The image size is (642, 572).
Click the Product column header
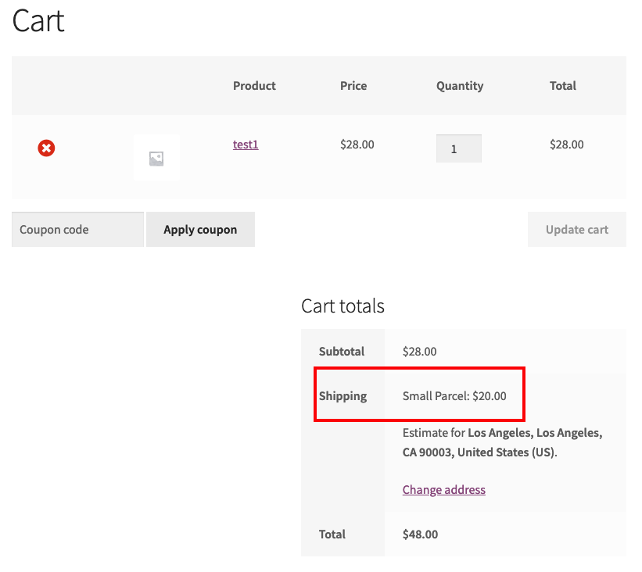tap(254, 86)
